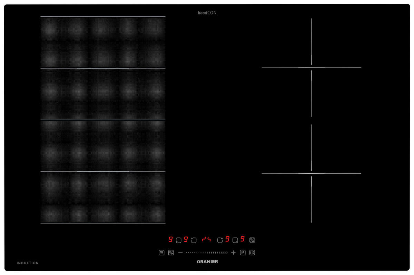Select the front-left cooking zone icon
This screenshot has height=275, width=414.
[x=178, y=240]
